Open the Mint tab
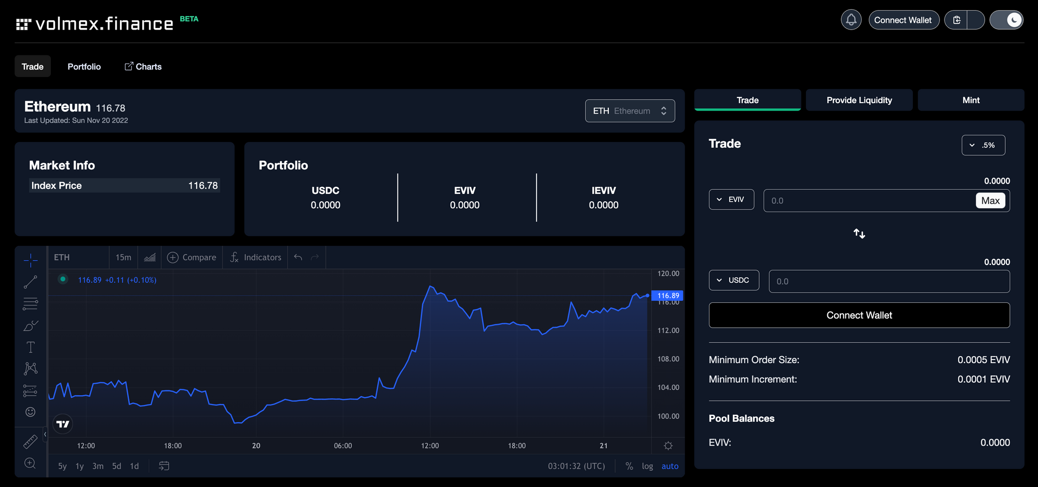Viewport: 1038px width, 487px height. pos(971,100)
